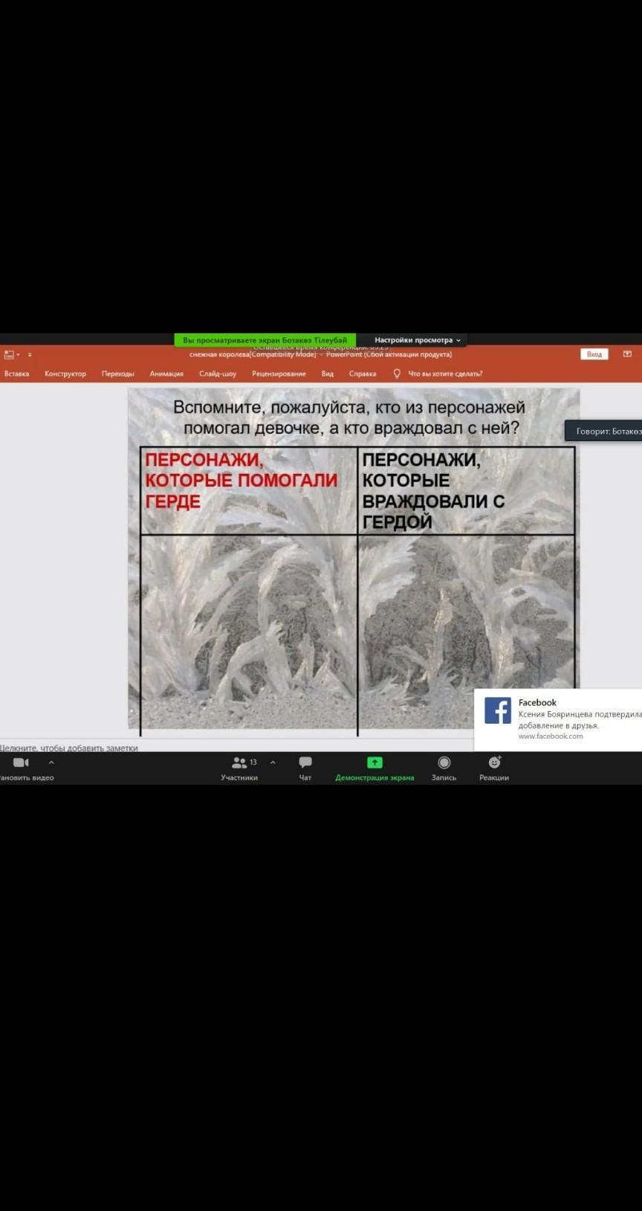Viewport: 642px width, 1211px height.
Task: Start screen sharing with the green share icon
Action: click(374, 763)
